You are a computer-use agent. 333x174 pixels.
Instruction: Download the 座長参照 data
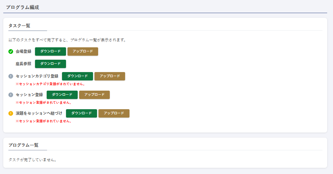(50, 64)
